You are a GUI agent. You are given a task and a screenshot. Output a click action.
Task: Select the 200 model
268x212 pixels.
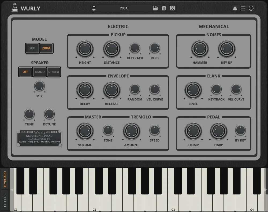pos(32,48)
